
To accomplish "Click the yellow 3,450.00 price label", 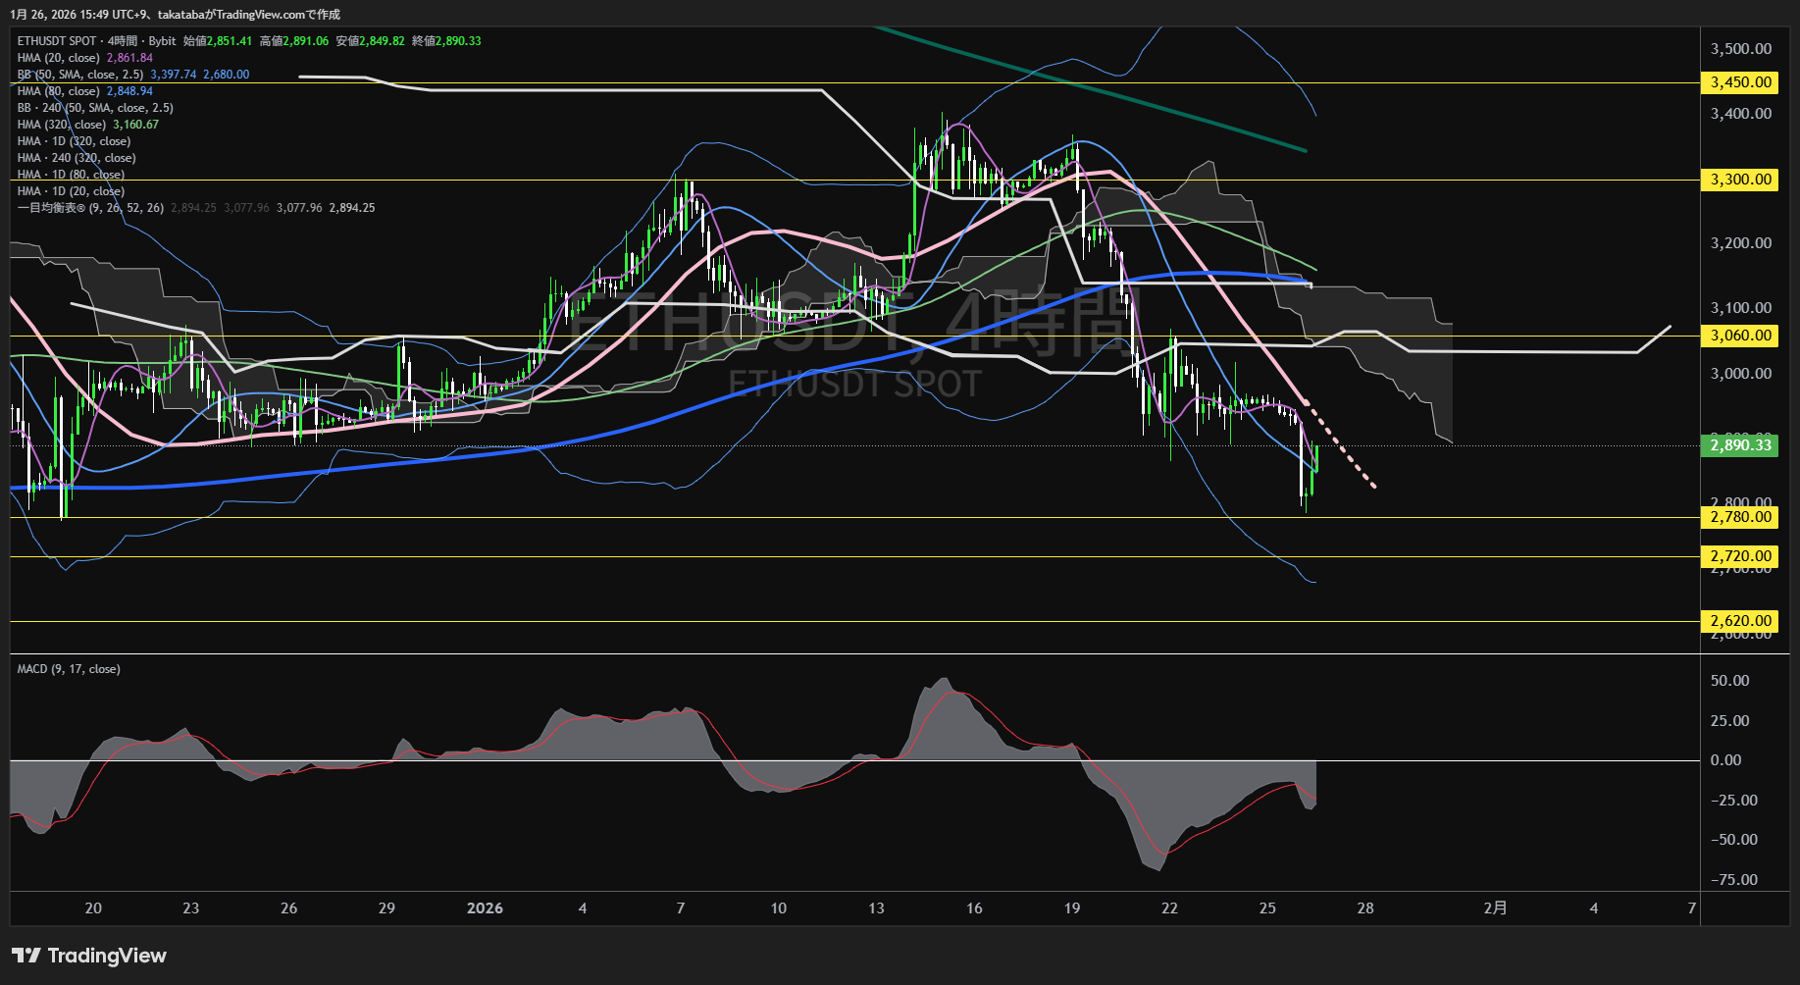I will point(1740,82).
